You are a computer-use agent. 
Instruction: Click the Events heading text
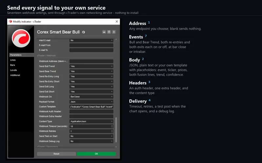coord(136,37)
